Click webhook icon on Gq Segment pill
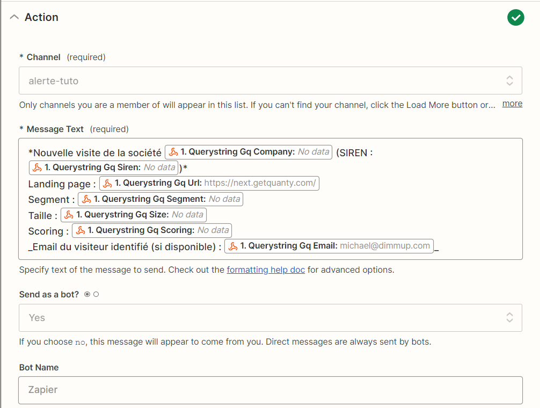The width and height of the screenshot is (540, 408). (86, 199)
